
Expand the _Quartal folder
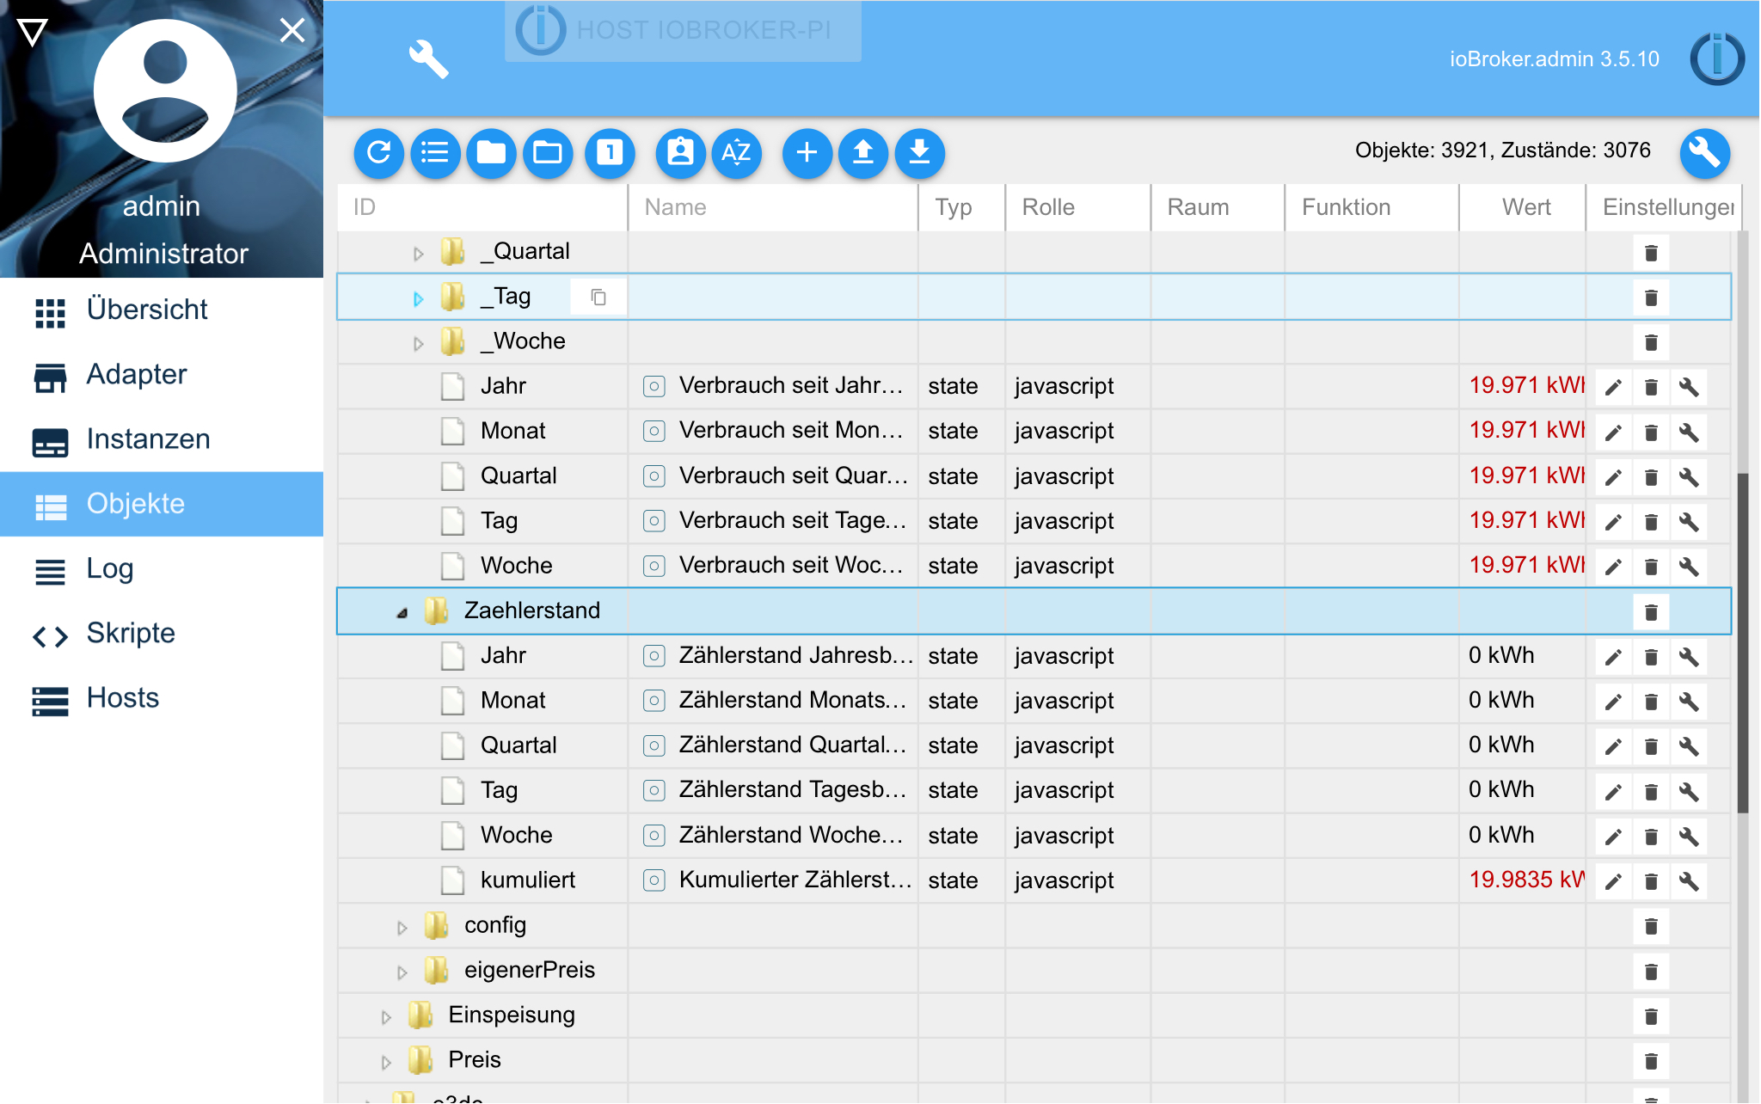point(418,254)
